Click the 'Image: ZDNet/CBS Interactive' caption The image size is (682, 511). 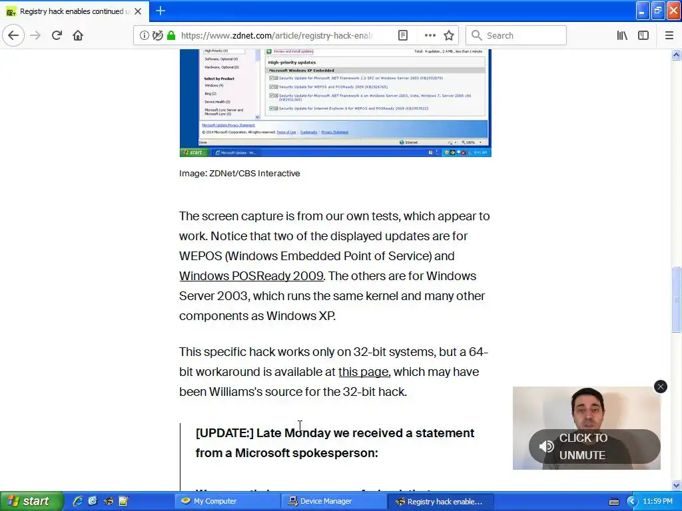pos(240,174)
